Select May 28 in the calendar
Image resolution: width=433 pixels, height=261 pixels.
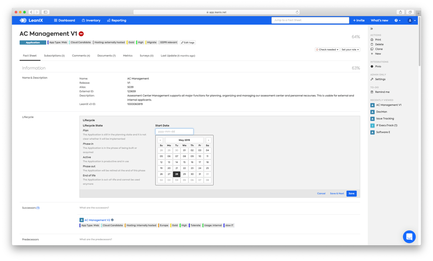click(x=177, y=174)
